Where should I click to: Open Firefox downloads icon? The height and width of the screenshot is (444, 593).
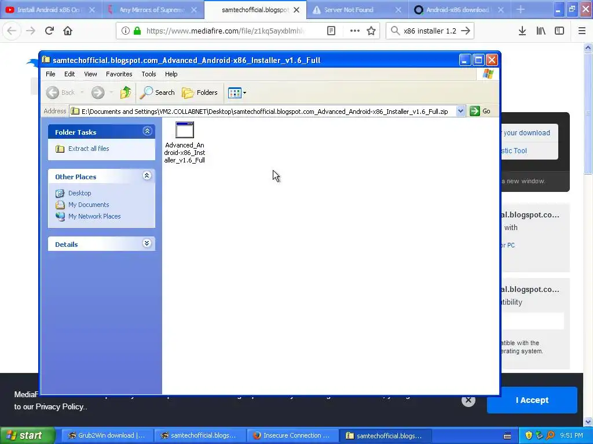point(522,31)
